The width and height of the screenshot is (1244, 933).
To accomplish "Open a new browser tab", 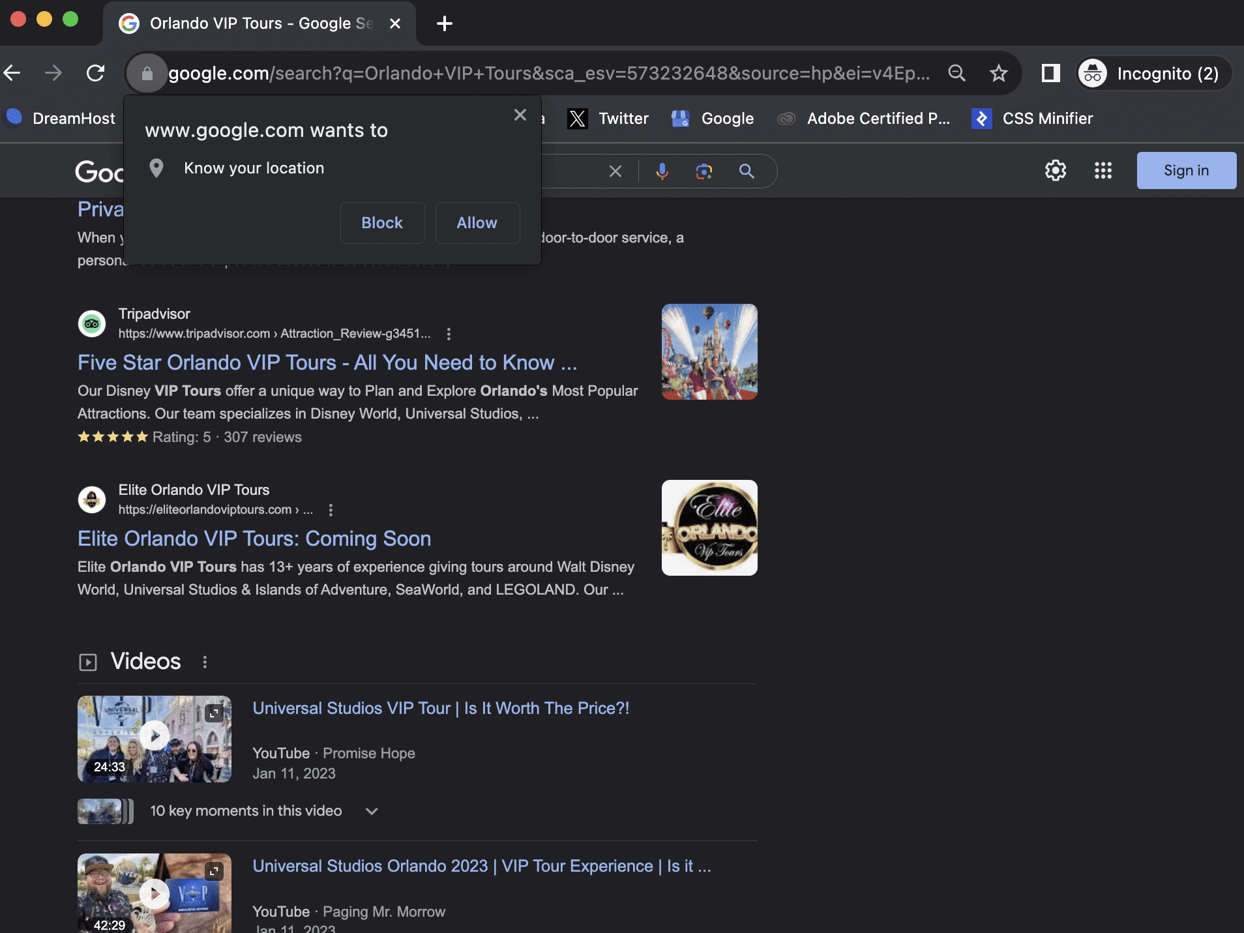I will [445, 23].
